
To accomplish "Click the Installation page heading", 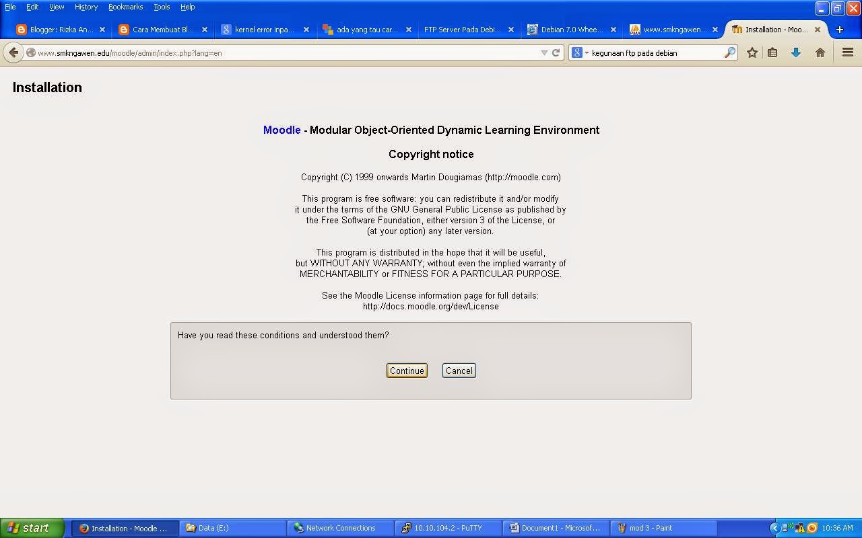I will (x=47, y=87).
